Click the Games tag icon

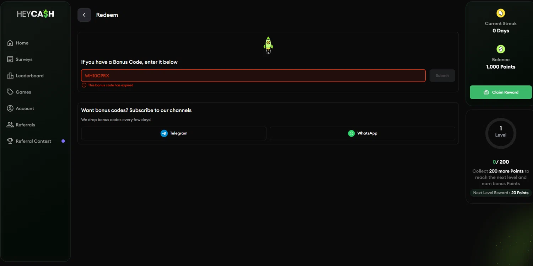(10, 92)
